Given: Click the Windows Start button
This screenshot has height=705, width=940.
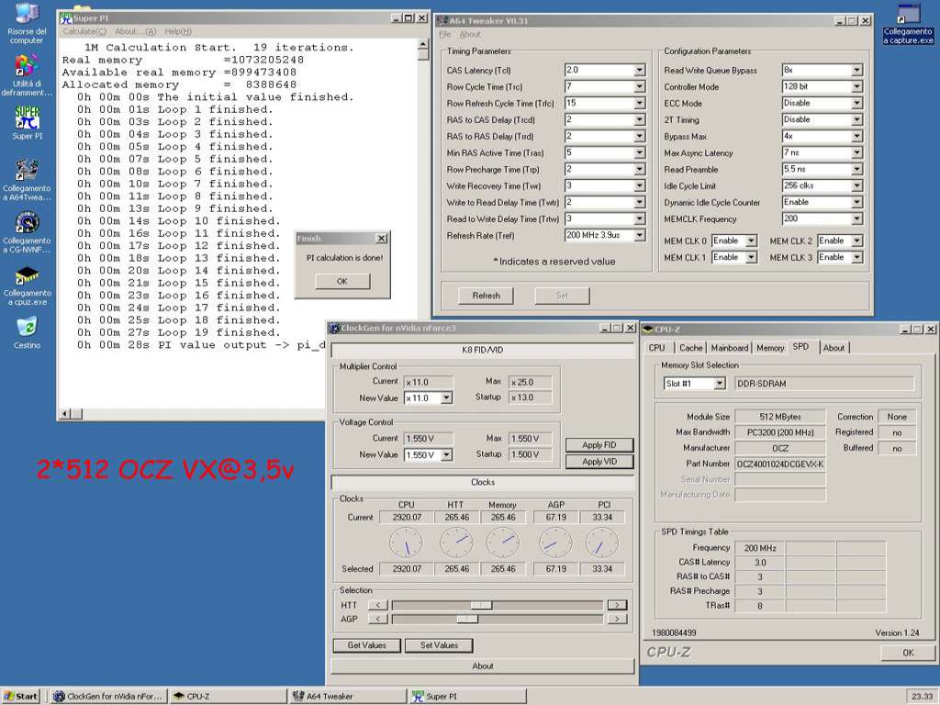Looking at the screenshot, I should click(22, 696).
